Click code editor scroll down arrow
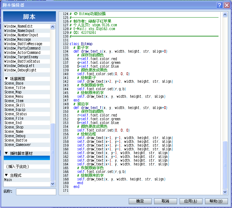The width and height of the screenshot is (232, 208). pos(225,192)
